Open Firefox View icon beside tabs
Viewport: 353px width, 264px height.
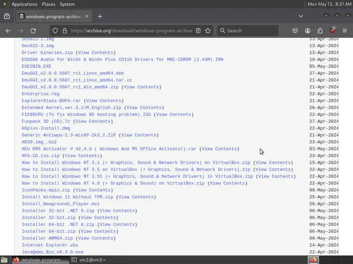click(x=7, y=16)
